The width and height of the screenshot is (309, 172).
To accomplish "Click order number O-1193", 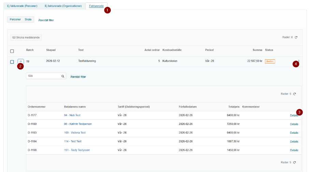I will pos(32,132).
